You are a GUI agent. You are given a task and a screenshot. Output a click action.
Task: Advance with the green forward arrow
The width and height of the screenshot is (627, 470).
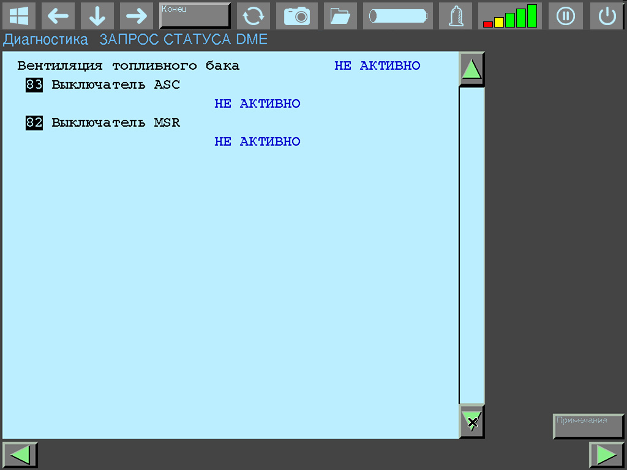[606, 455]
